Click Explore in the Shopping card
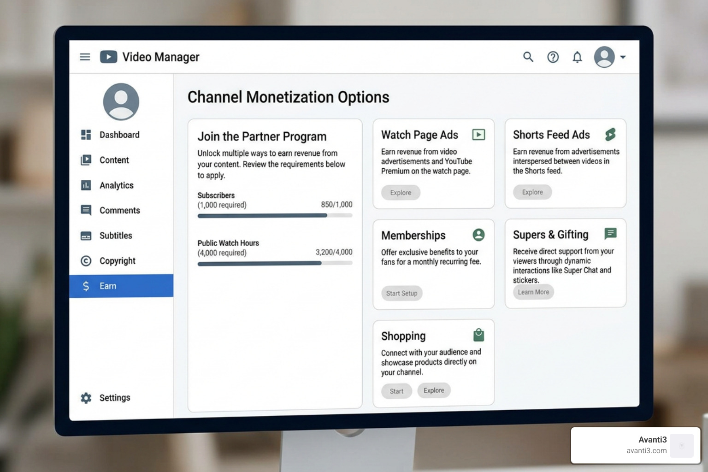708x472 pixels. tap(434, 390)
